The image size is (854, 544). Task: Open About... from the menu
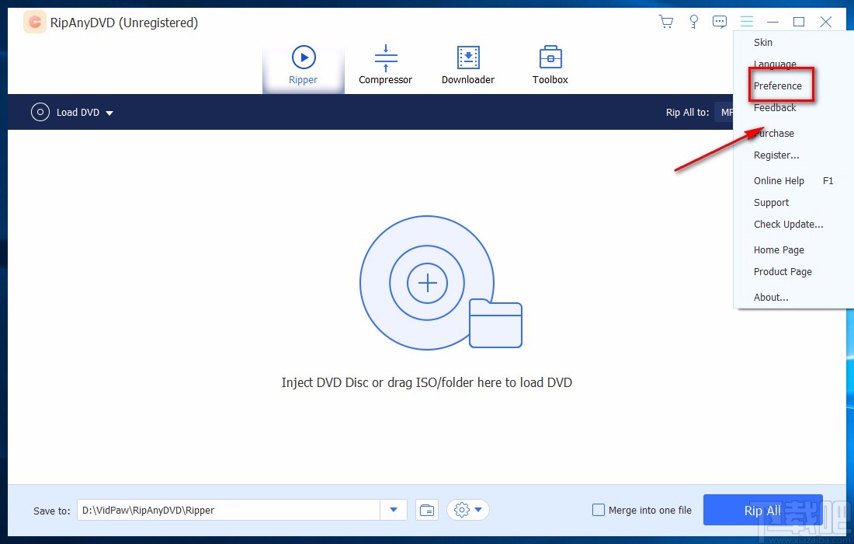coord(771,298)
